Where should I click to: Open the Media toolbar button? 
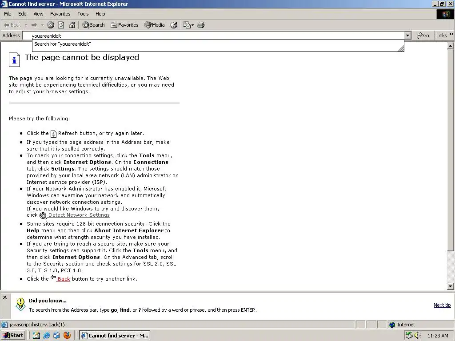(155, 25)
